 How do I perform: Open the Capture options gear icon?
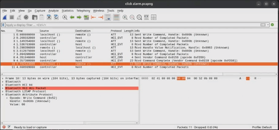(x=26, y=17)
